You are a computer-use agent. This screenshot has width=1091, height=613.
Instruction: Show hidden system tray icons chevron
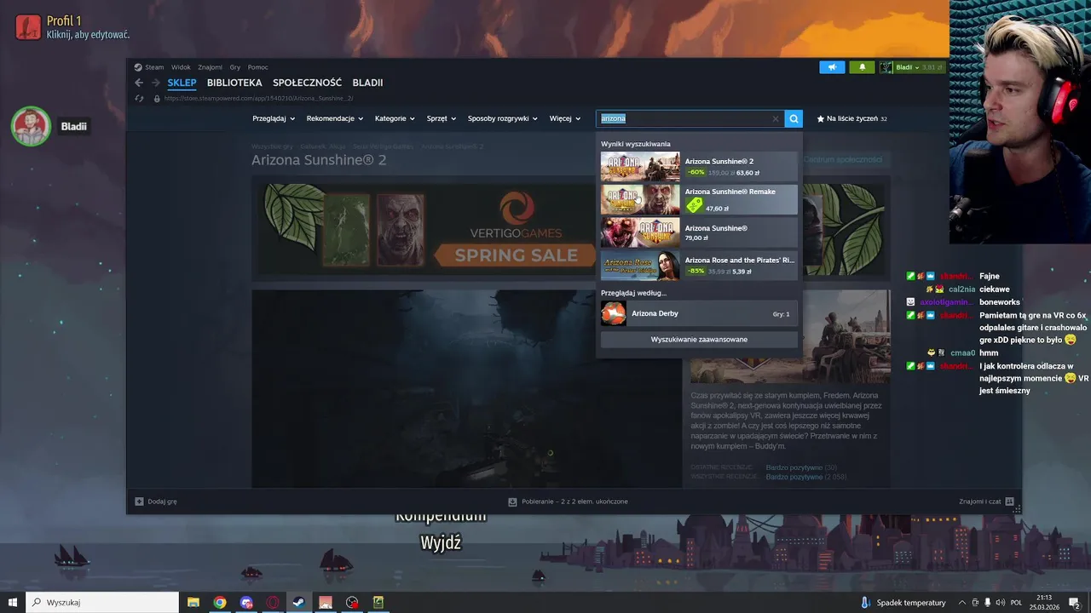point(962,602)
